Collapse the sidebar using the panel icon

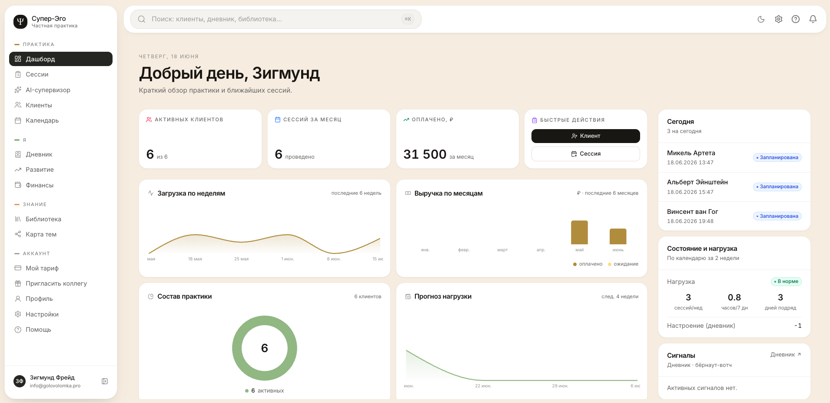point(105,381)
